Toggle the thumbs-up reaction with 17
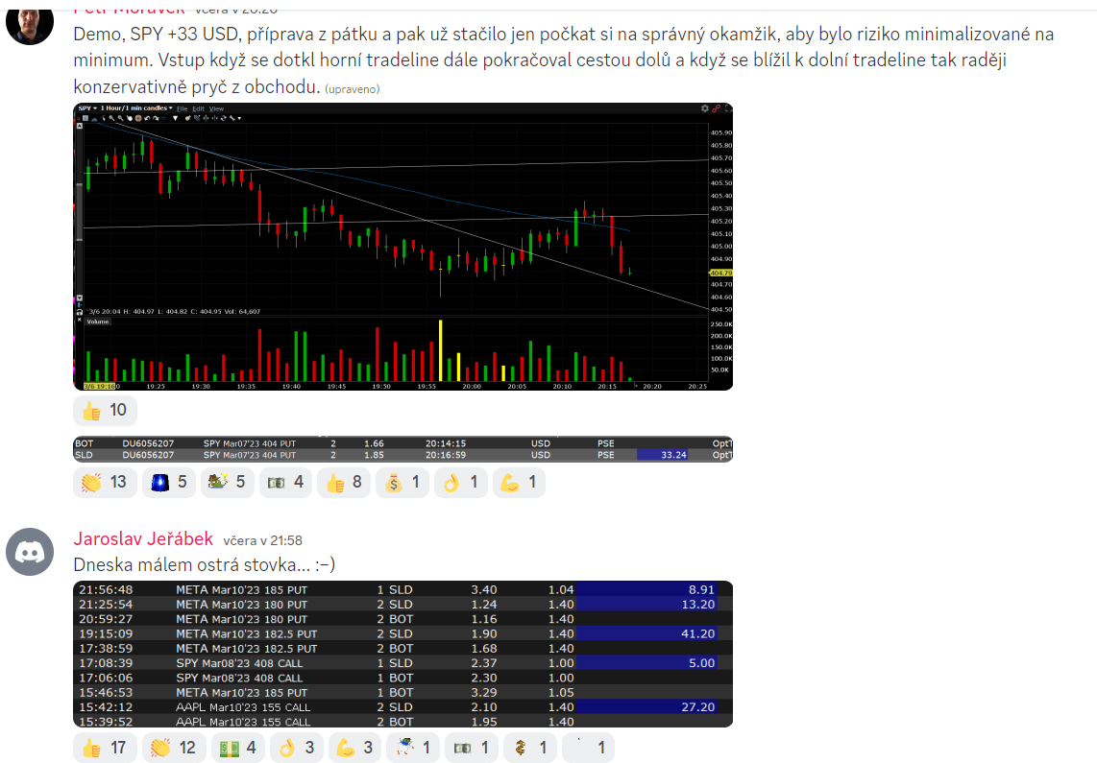 105,748
